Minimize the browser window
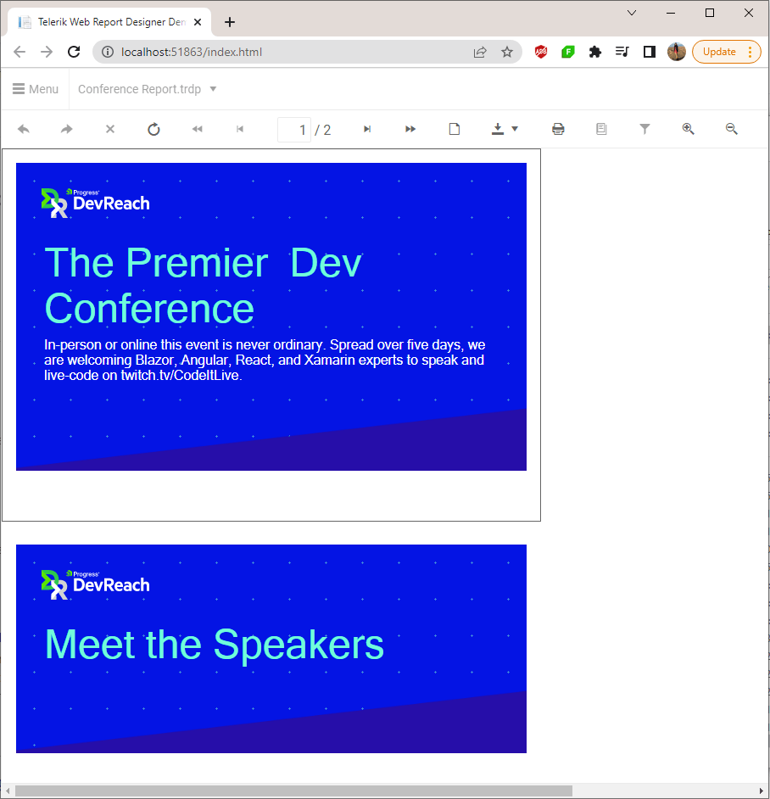Viewport: 770px width, 799px height. click(x=671, y=13)
